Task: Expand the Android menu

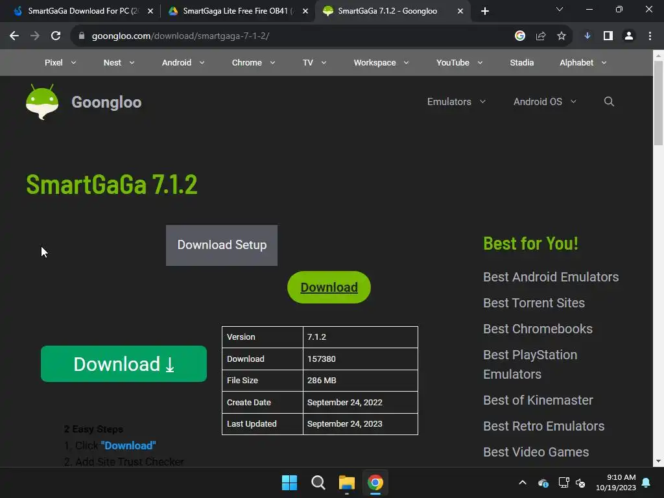Action: coord(183,63)
